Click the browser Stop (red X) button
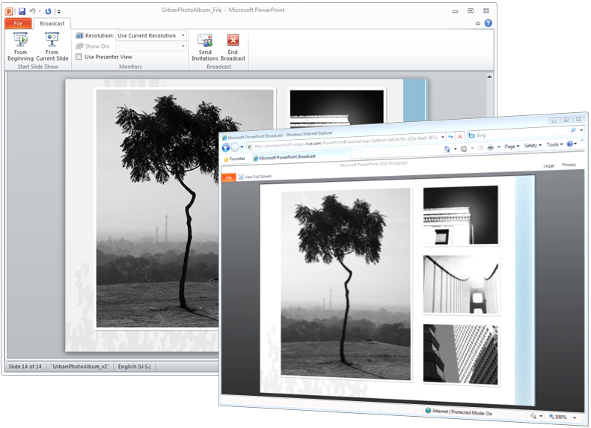This screenshot has height=428, width=591. pos(459,136)
